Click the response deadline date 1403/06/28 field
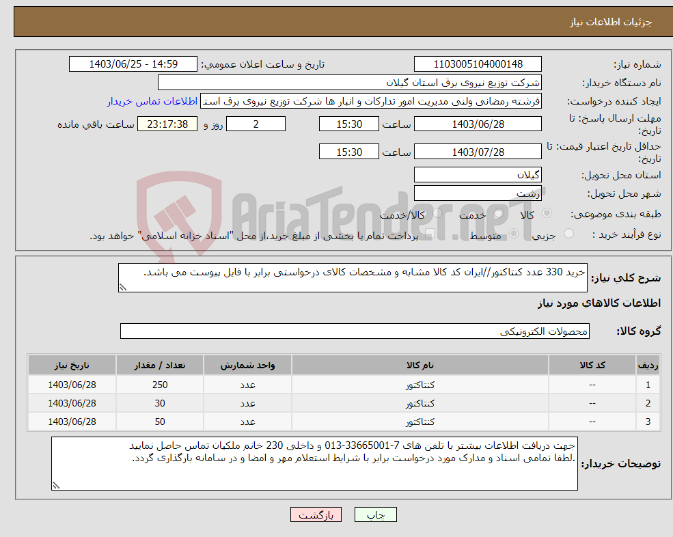The height and width of the screenshot is (537, 673). click(x=478, y=124)
